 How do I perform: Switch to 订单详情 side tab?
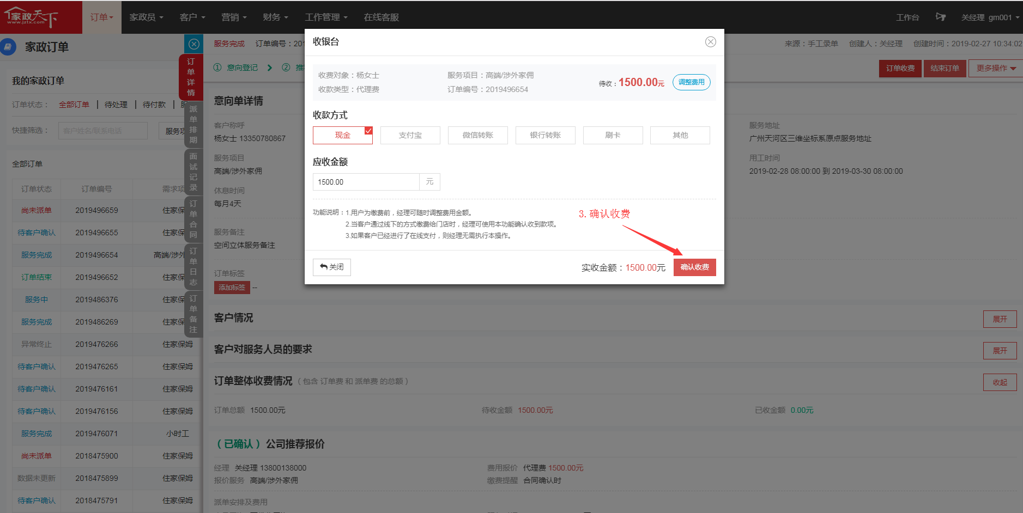191,77
